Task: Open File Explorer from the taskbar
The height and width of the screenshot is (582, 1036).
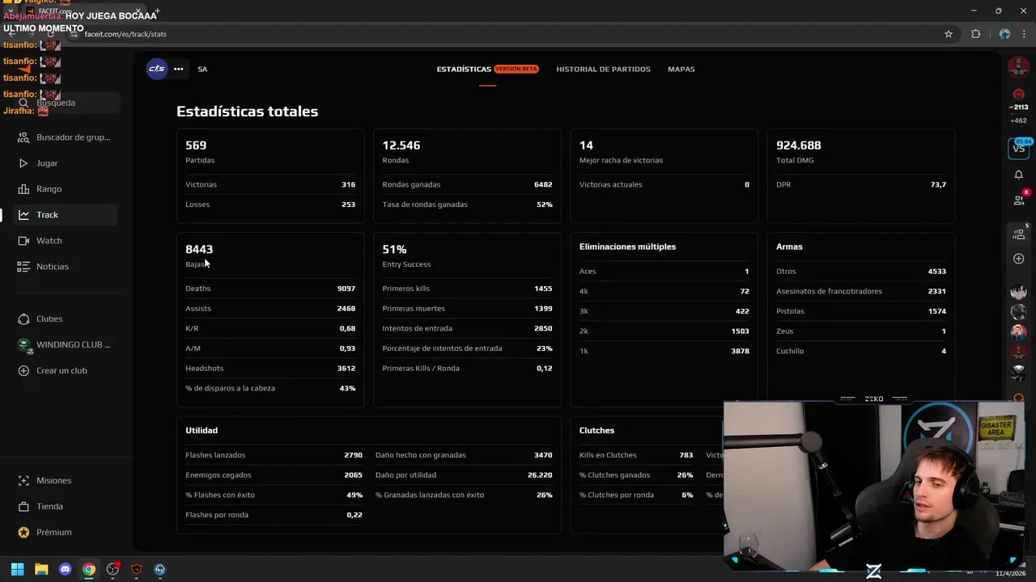Action: (x=41, y=569)
